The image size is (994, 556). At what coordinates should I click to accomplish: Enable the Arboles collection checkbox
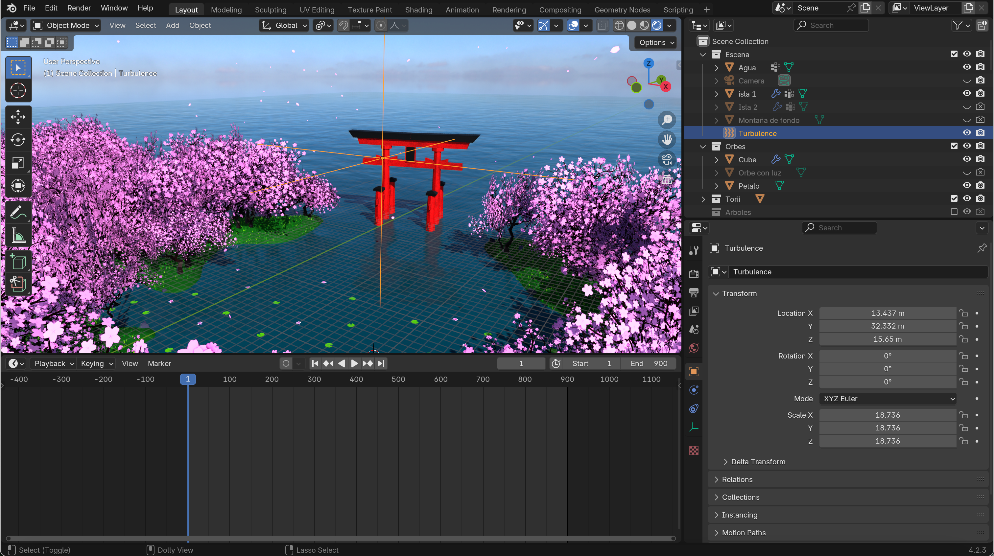954,212
